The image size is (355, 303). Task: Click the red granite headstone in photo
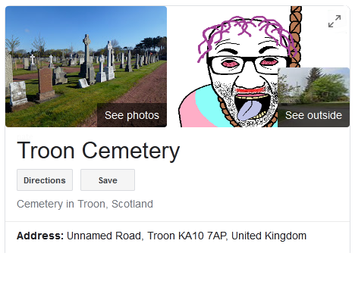coord(46,84)
